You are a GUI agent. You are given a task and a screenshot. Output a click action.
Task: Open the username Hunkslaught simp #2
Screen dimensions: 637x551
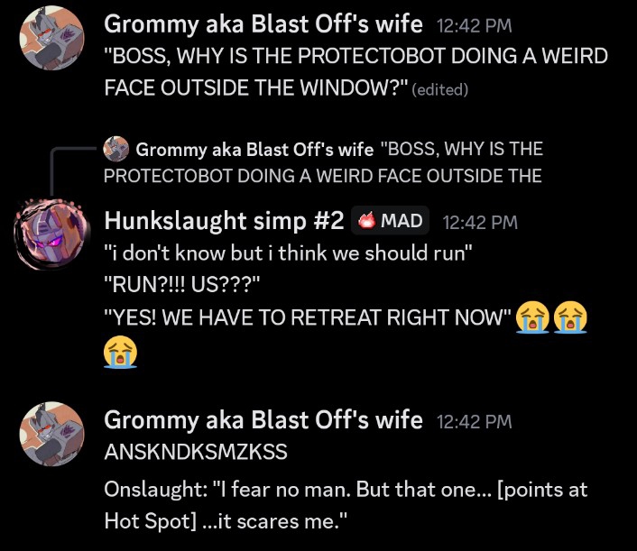[224, 220]
